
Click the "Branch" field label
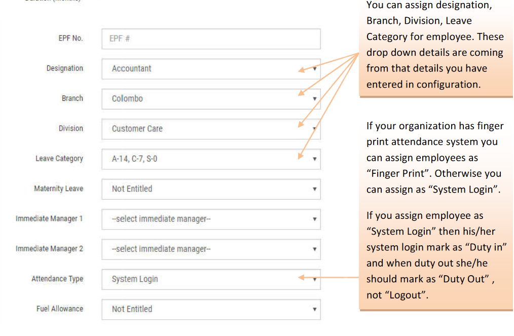tap(72, 98)
